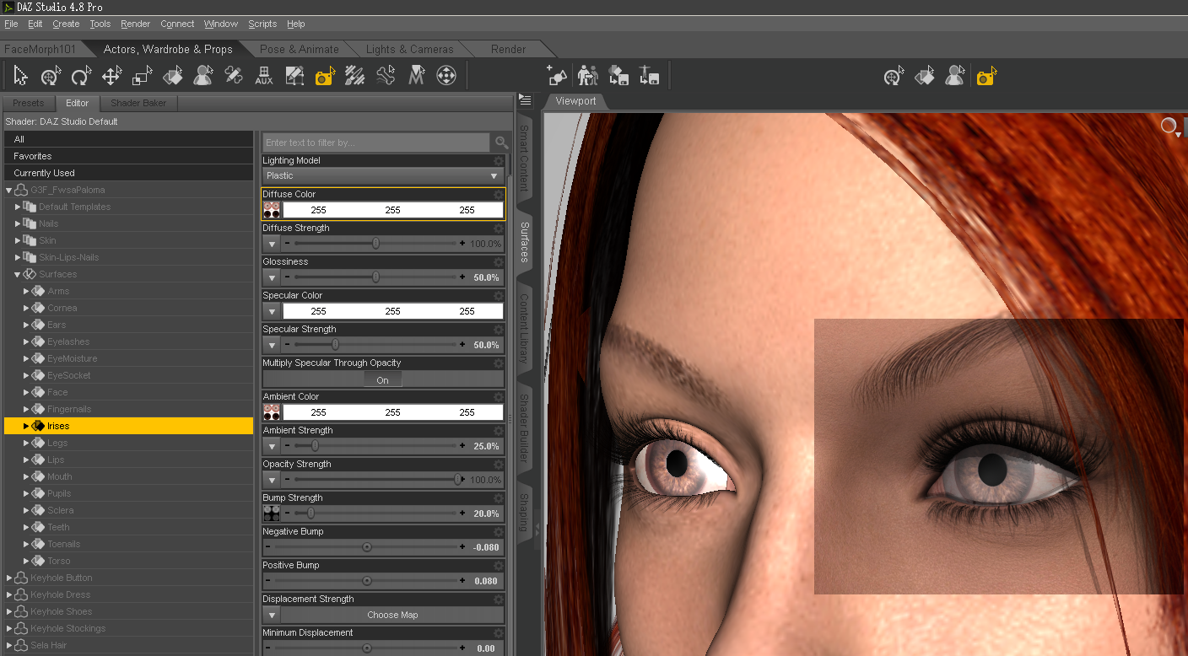The height and width of the screenshot is (656, 1188).
Task: Click the save figure pose icon
Action: coord(648,76)
